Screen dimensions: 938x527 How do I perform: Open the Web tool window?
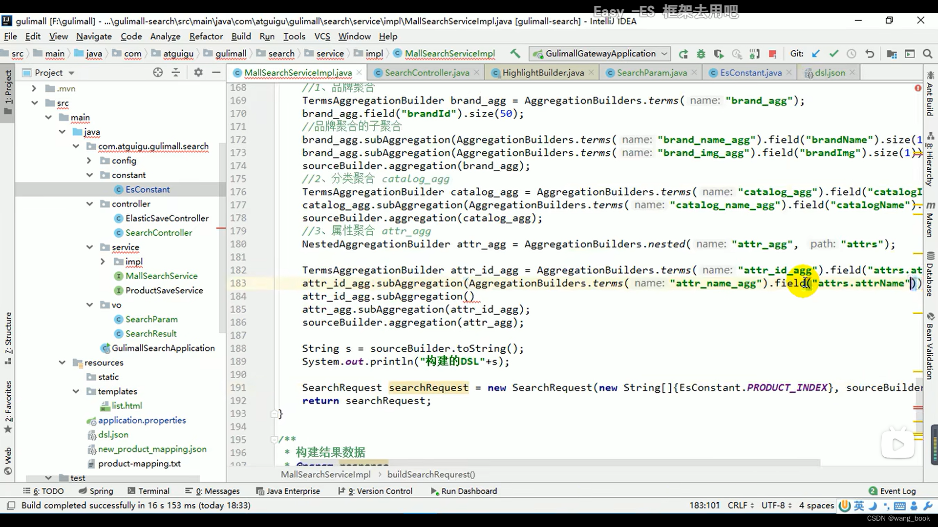click(8, 461)
